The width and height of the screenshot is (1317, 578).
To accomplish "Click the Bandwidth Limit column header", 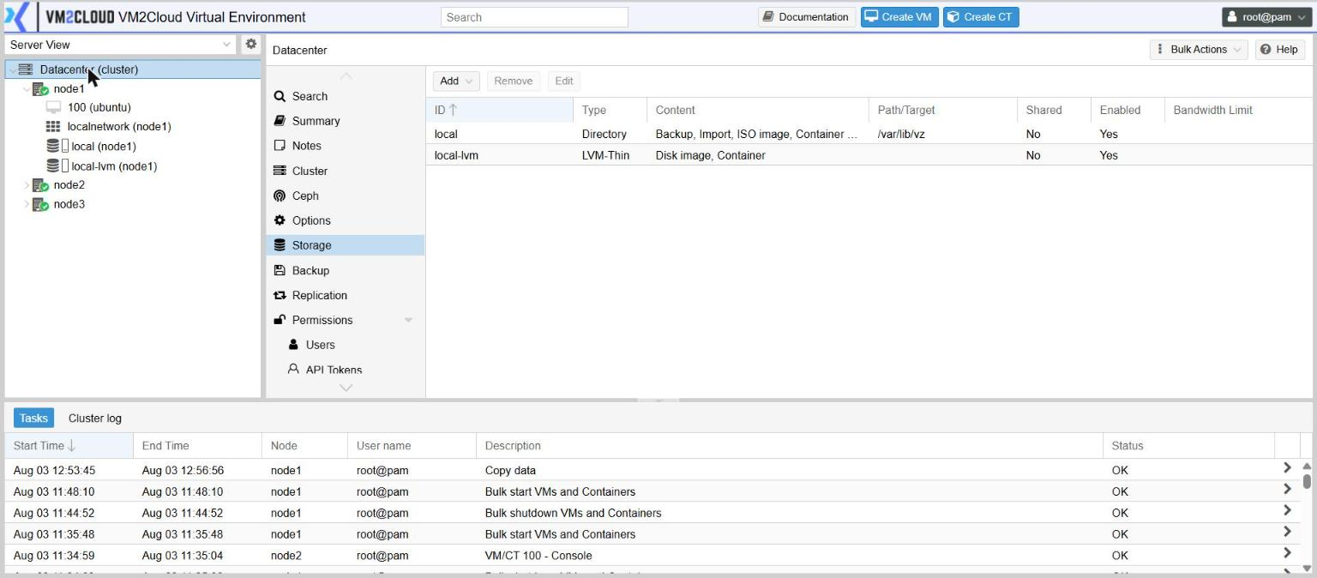I will pyautogui.click(x=1238, y=110).
